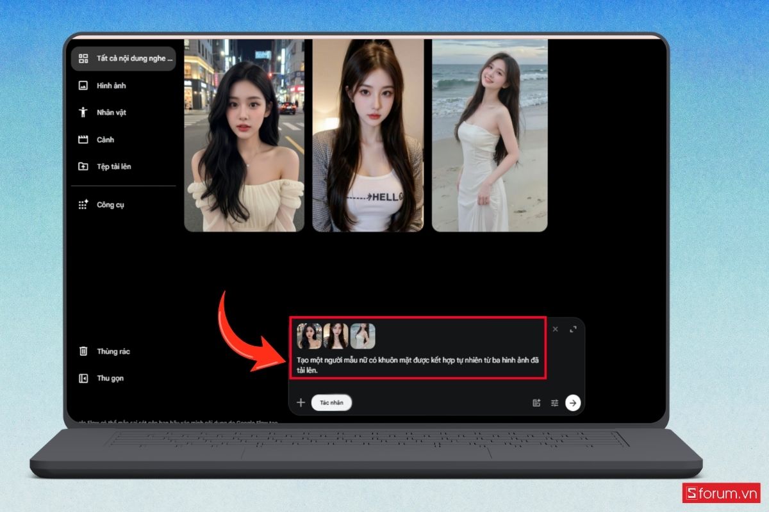The height and width of the screenshot is (512, 769).
Task: Click the Nhân vật person icon
Action: click(x=83, y=113)
